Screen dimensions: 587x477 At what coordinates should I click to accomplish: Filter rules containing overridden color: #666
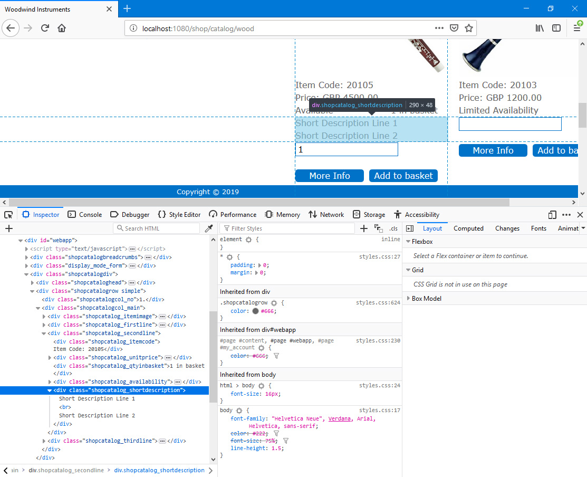[276, 356]
